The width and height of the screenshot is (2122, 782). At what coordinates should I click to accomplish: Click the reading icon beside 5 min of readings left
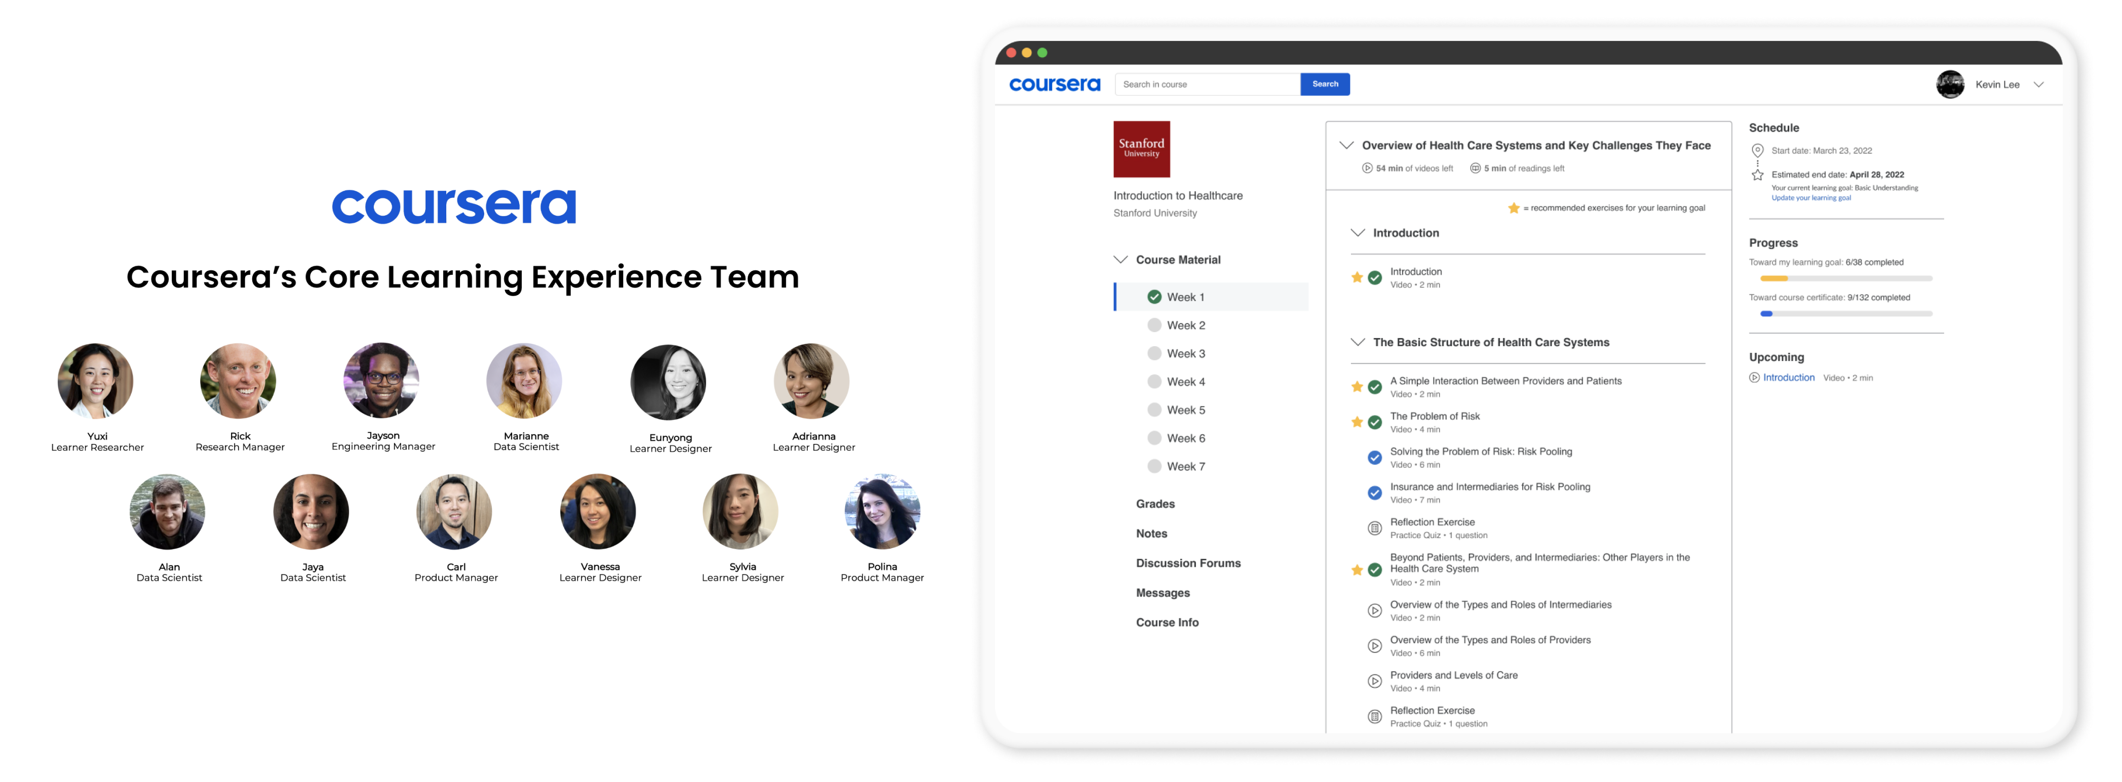(x=1475, y=168)
